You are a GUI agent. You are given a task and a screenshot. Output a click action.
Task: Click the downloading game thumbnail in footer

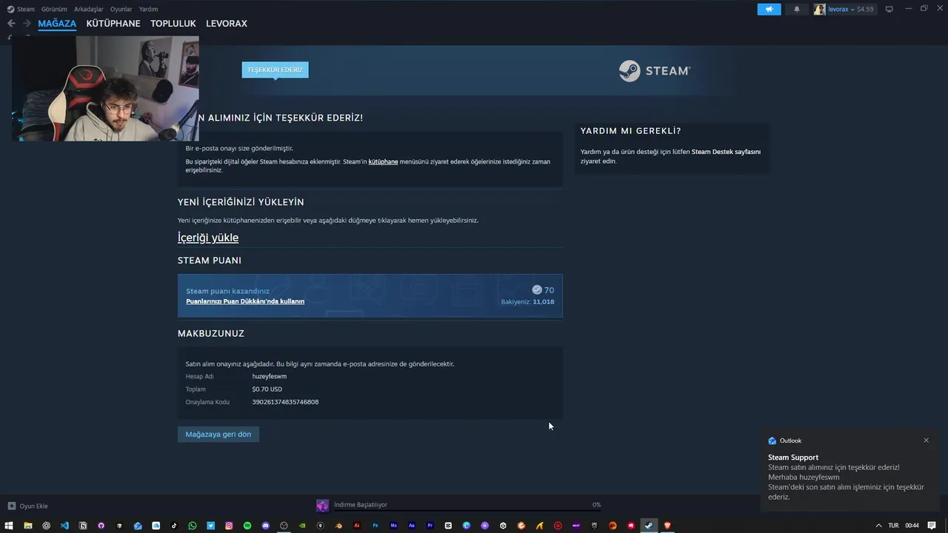point(322,506)
